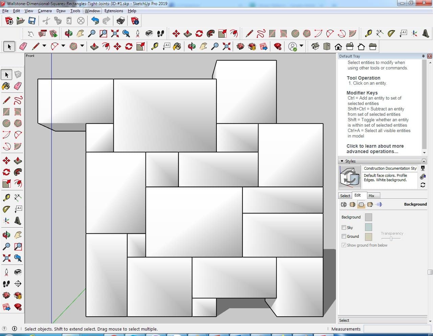The width and height of the screenshot is (433, 336).
Task: Enable the Sky checkbox
Action: tap(344, 228)
